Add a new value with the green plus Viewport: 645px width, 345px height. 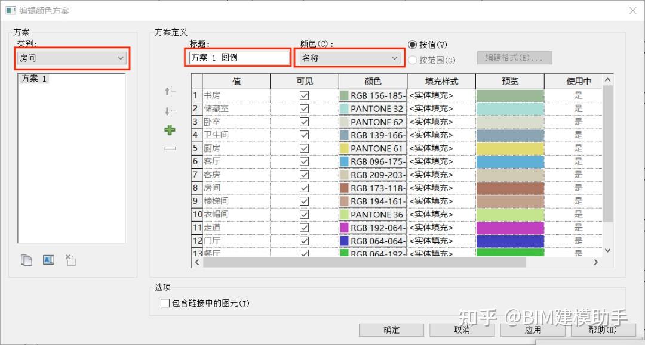point(170,129)
